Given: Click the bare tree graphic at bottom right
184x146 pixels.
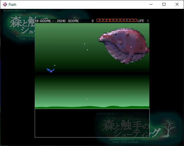Looking at the screenshot, I should [168, 129].
